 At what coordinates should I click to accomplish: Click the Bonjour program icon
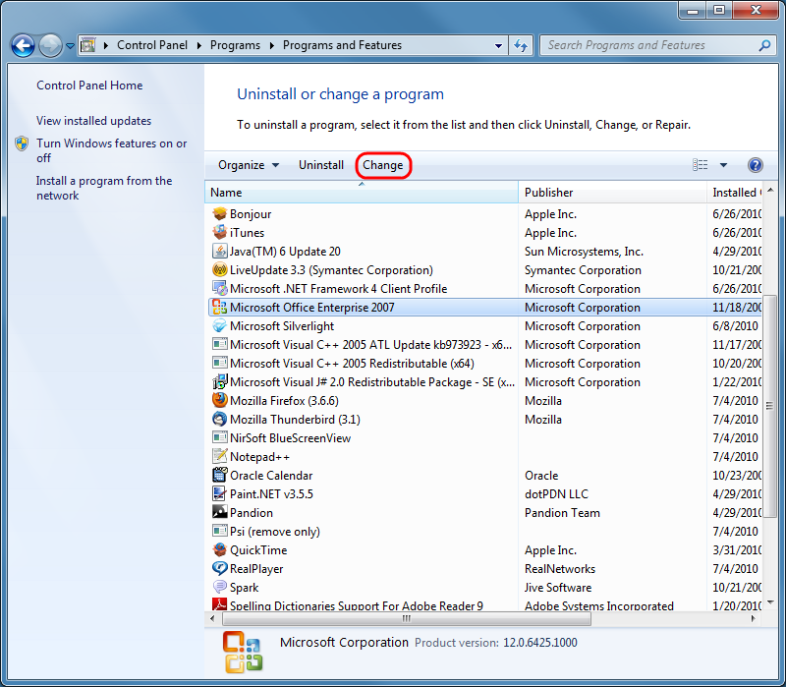(x=219, y=214)
